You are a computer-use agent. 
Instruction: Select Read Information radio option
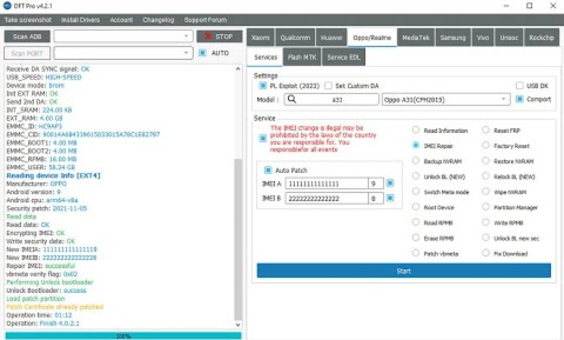(416, 130)
